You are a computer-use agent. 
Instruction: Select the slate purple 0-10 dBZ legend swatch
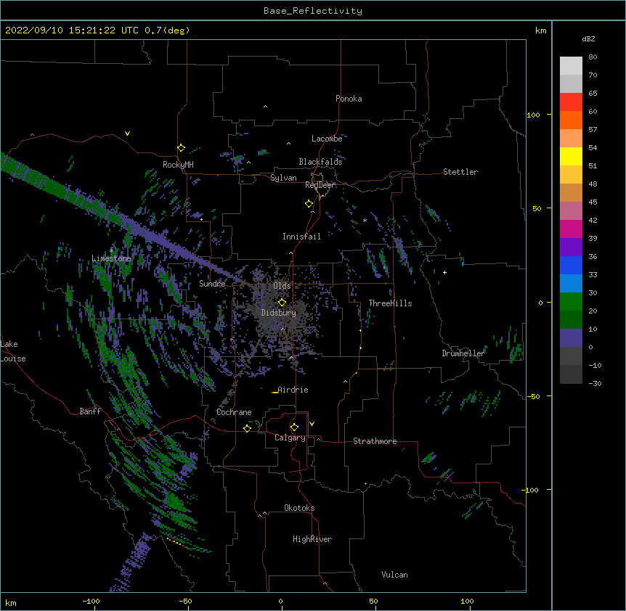click(x=571, y=338)
